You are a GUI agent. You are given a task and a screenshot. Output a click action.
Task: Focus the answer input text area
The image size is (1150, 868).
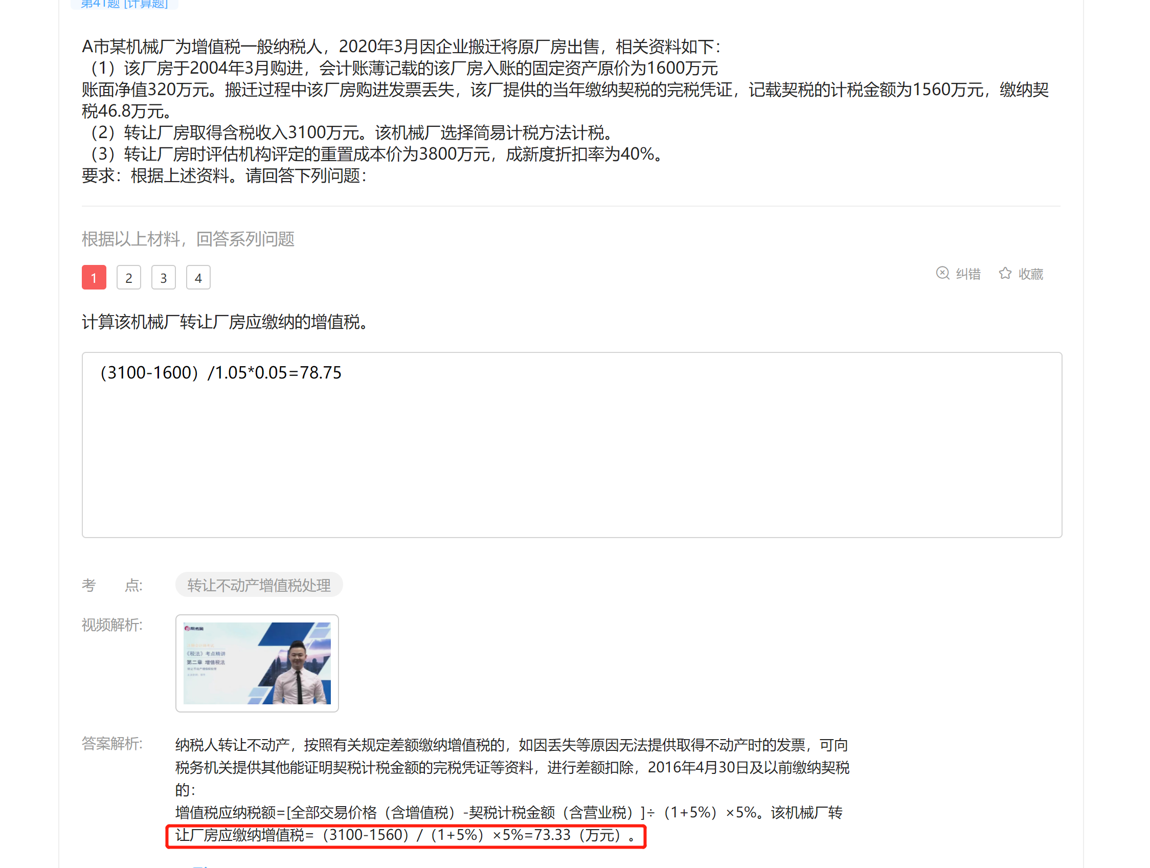click(x=572, y=444)
